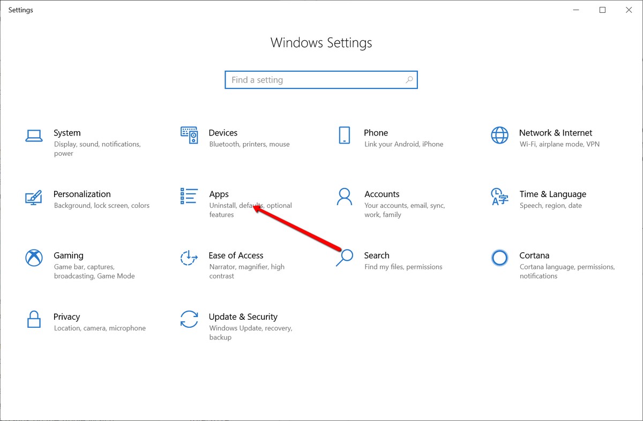Click 'Location, camera, microphone' description
The width and height of the screenshot is (643, 421).
tap(100, 328)
